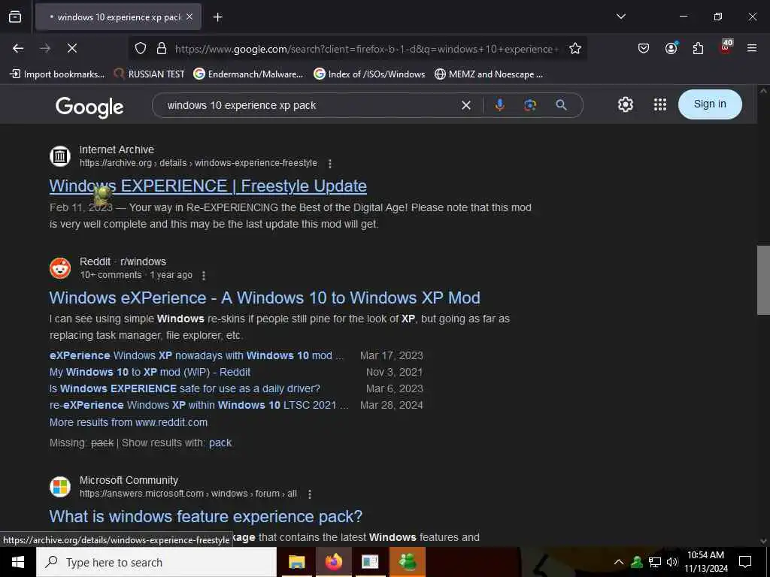Clear the Google search query

pyautogui.click(x=466, y=105)
